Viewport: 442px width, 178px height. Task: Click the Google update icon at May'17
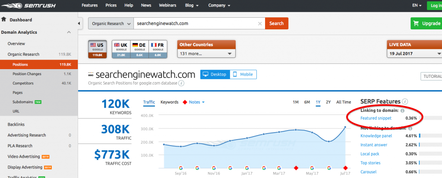[x=312, y=168]
